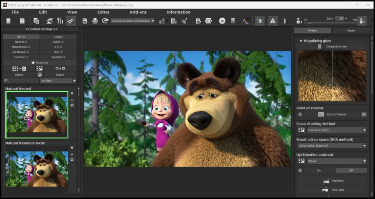Select the Custom presets category
The width and height of the screenshot is (375, 199).
(58, 37)
